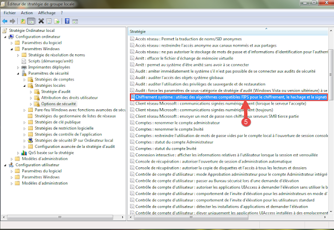Select Console de récupération : autoriser la copie de disquettes
The height and width of the screenshot is (230, 334).
[221, 168]
